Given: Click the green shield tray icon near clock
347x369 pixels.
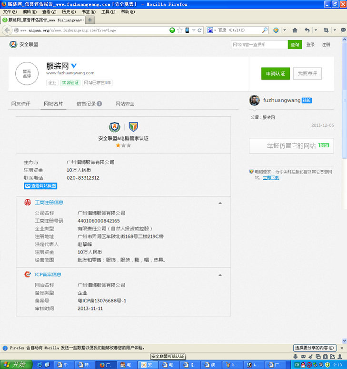Looking at the screenshot, I should 327,365.
